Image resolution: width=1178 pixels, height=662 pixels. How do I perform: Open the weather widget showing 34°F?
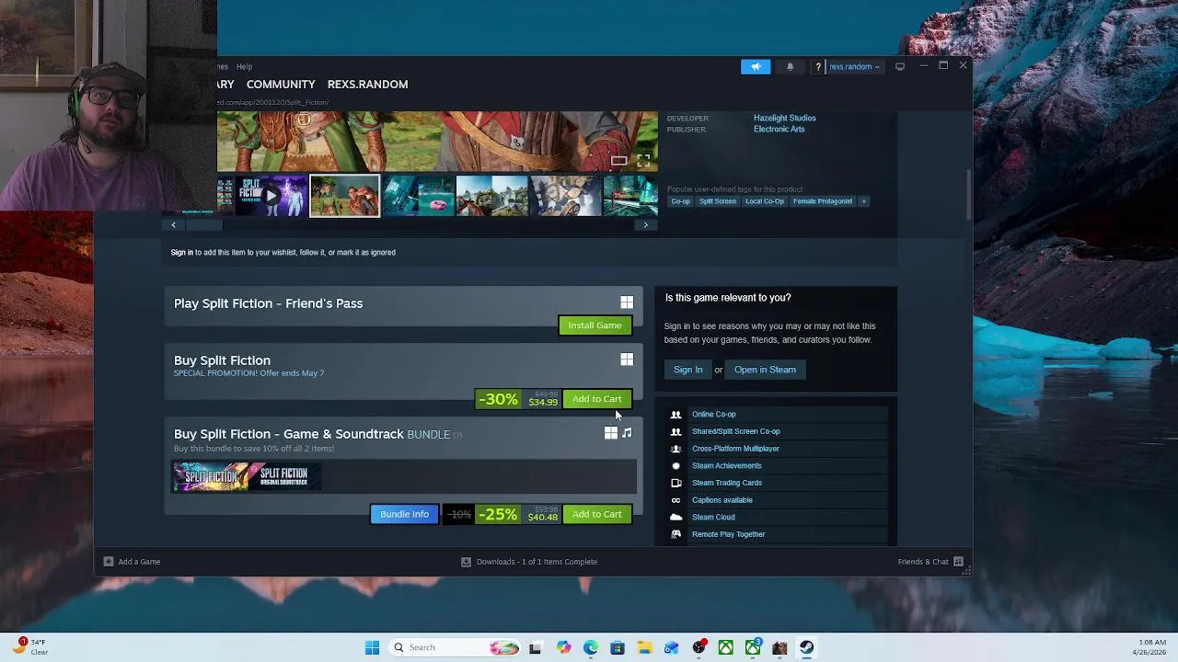(x=29, y=646)
